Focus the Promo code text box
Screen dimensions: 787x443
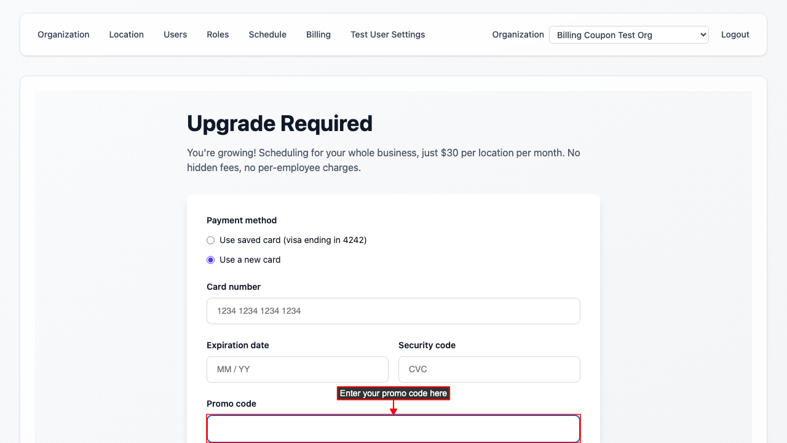point(393,429)
